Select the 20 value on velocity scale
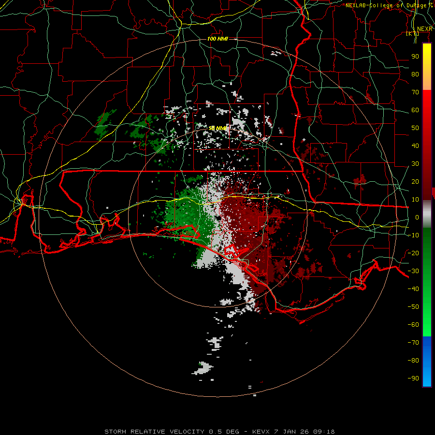This screenshot has width=435, height=435. [415, 181]
